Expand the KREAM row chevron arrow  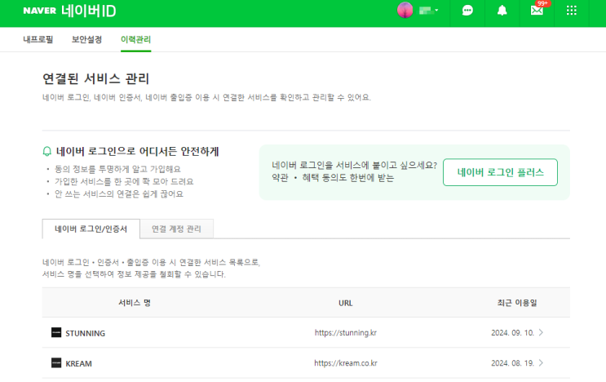click(x=541, y=362)
